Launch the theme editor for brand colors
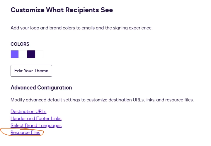The image size is (211, 146). click(x=31, y=71)
